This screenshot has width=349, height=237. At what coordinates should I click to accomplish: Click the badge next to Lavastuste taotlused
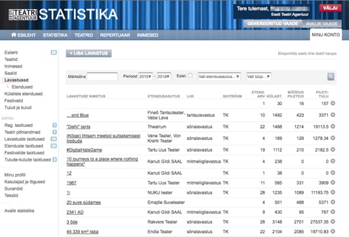[x=54, y=139]
